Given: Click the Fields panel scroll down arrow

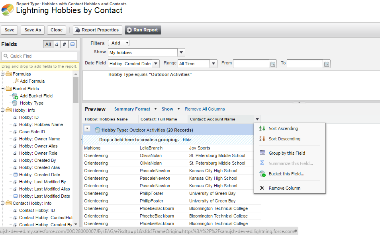Looking at the screenshot, I should point(76,224).
